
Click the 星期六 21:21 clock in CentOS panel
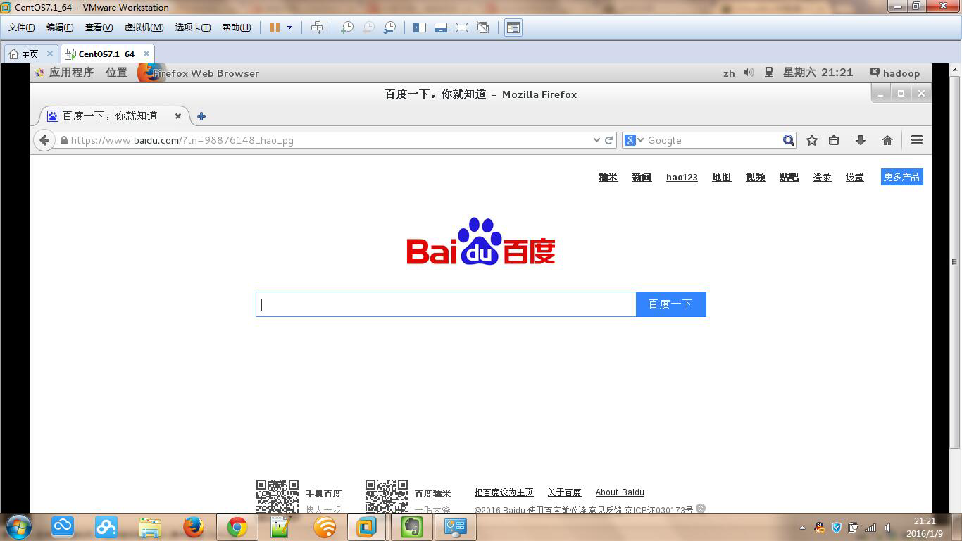pos(818,73)
